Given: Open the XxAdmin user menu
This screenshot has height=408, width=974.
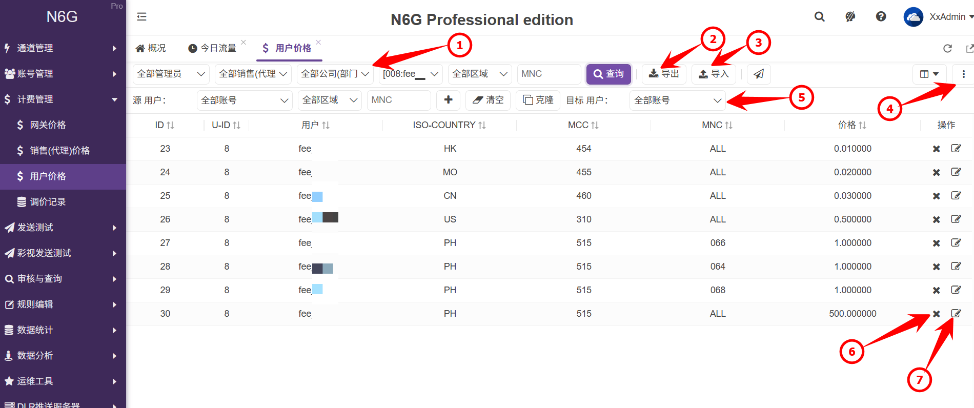Looking at the screenshot, I should click(x=939, y=17).
